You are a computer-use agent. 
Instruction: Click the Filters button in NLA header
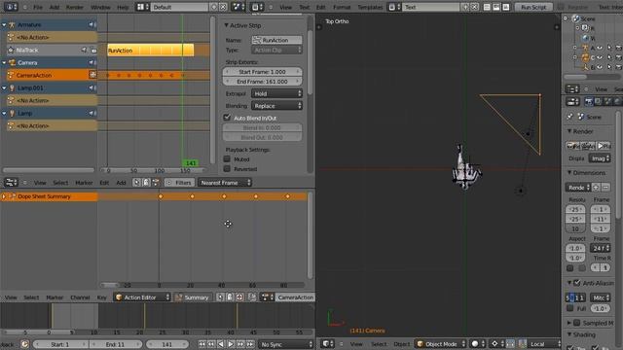pyautogui.click(x=179, y=183)
